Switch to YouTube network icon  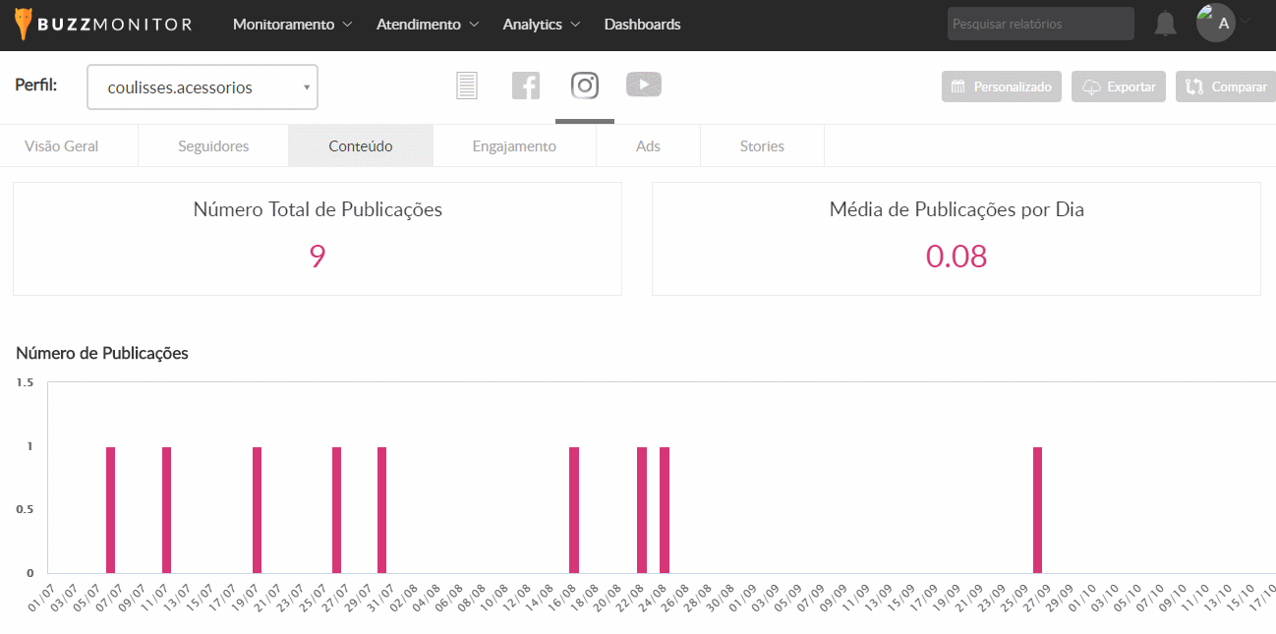click(644, 86)
